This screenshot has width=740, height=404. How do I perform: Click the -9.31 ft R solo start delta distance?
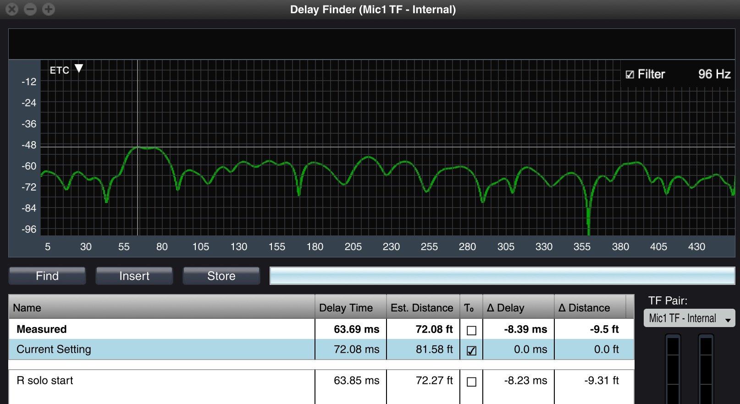(602, 381)
